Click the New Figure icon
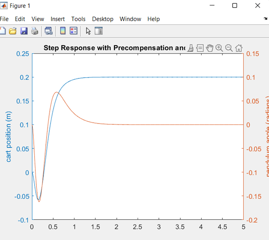Viewport: 269px width, 240px height. 3,31
